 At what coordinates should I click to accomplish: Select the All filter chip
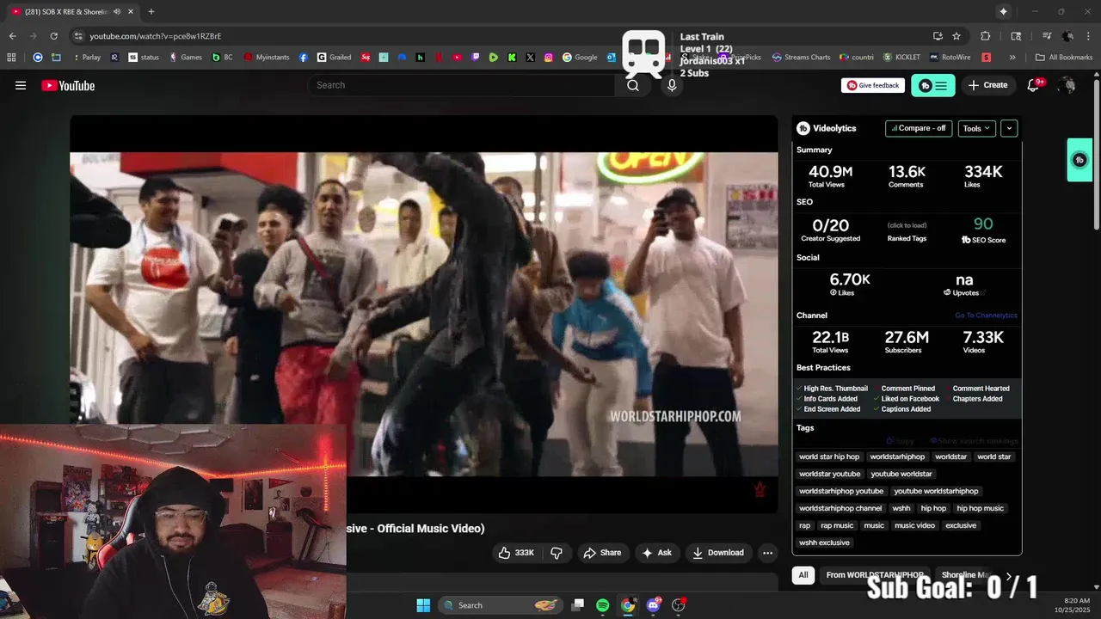point(803,575)
